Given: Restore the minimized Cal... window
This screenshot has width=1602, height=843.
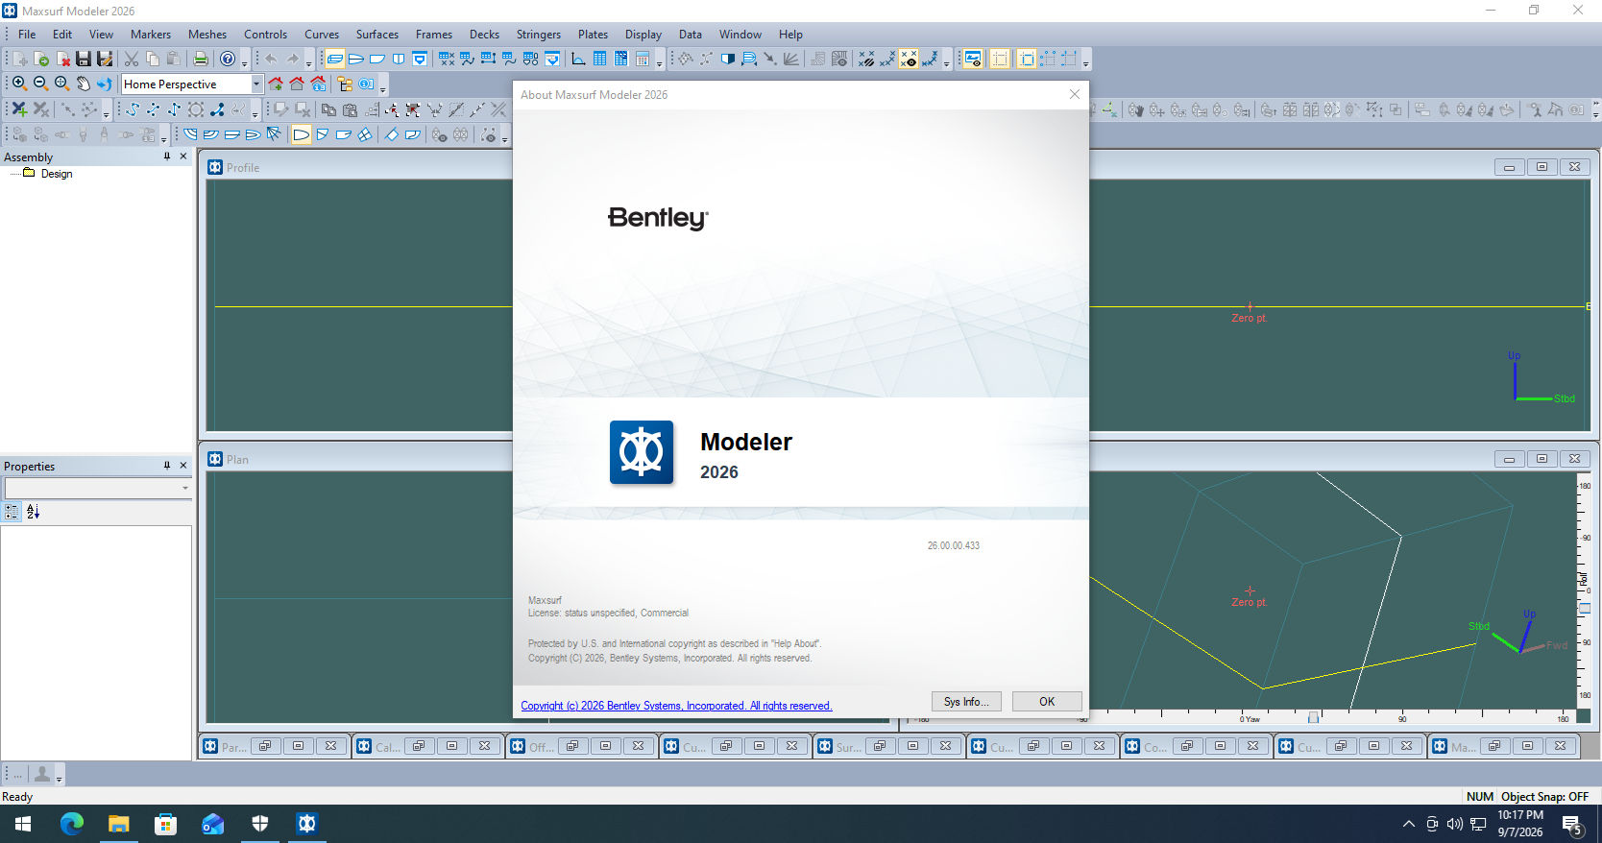Looking at the screenshot, I should pyautogui.click(x=419, y=746).
